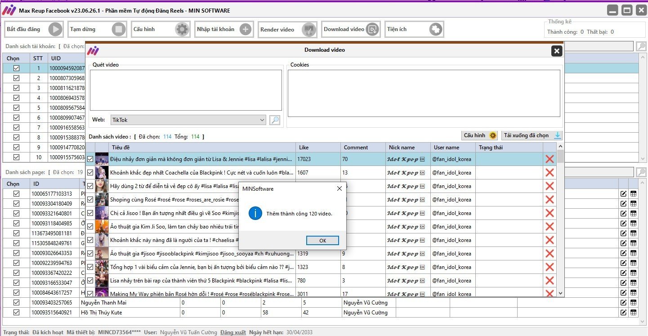Image resolution: width=648 pixels, height=336 pixels.
Task: Open Cấu hình gear in top toolbar
Action: click(x=182, y=30)
